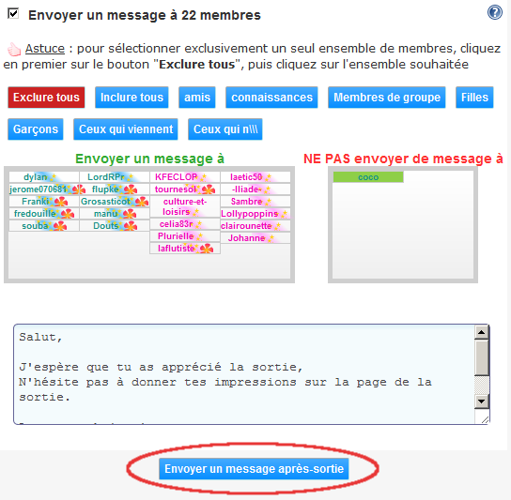Uncheck the Envoyer un message checkbox

pyautogui.click(x=13, y=14)
